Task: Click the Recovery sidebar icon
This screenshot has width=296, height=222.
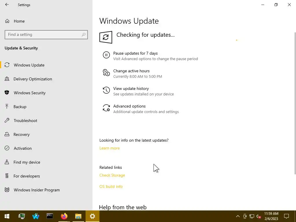Action: (7, 134)
